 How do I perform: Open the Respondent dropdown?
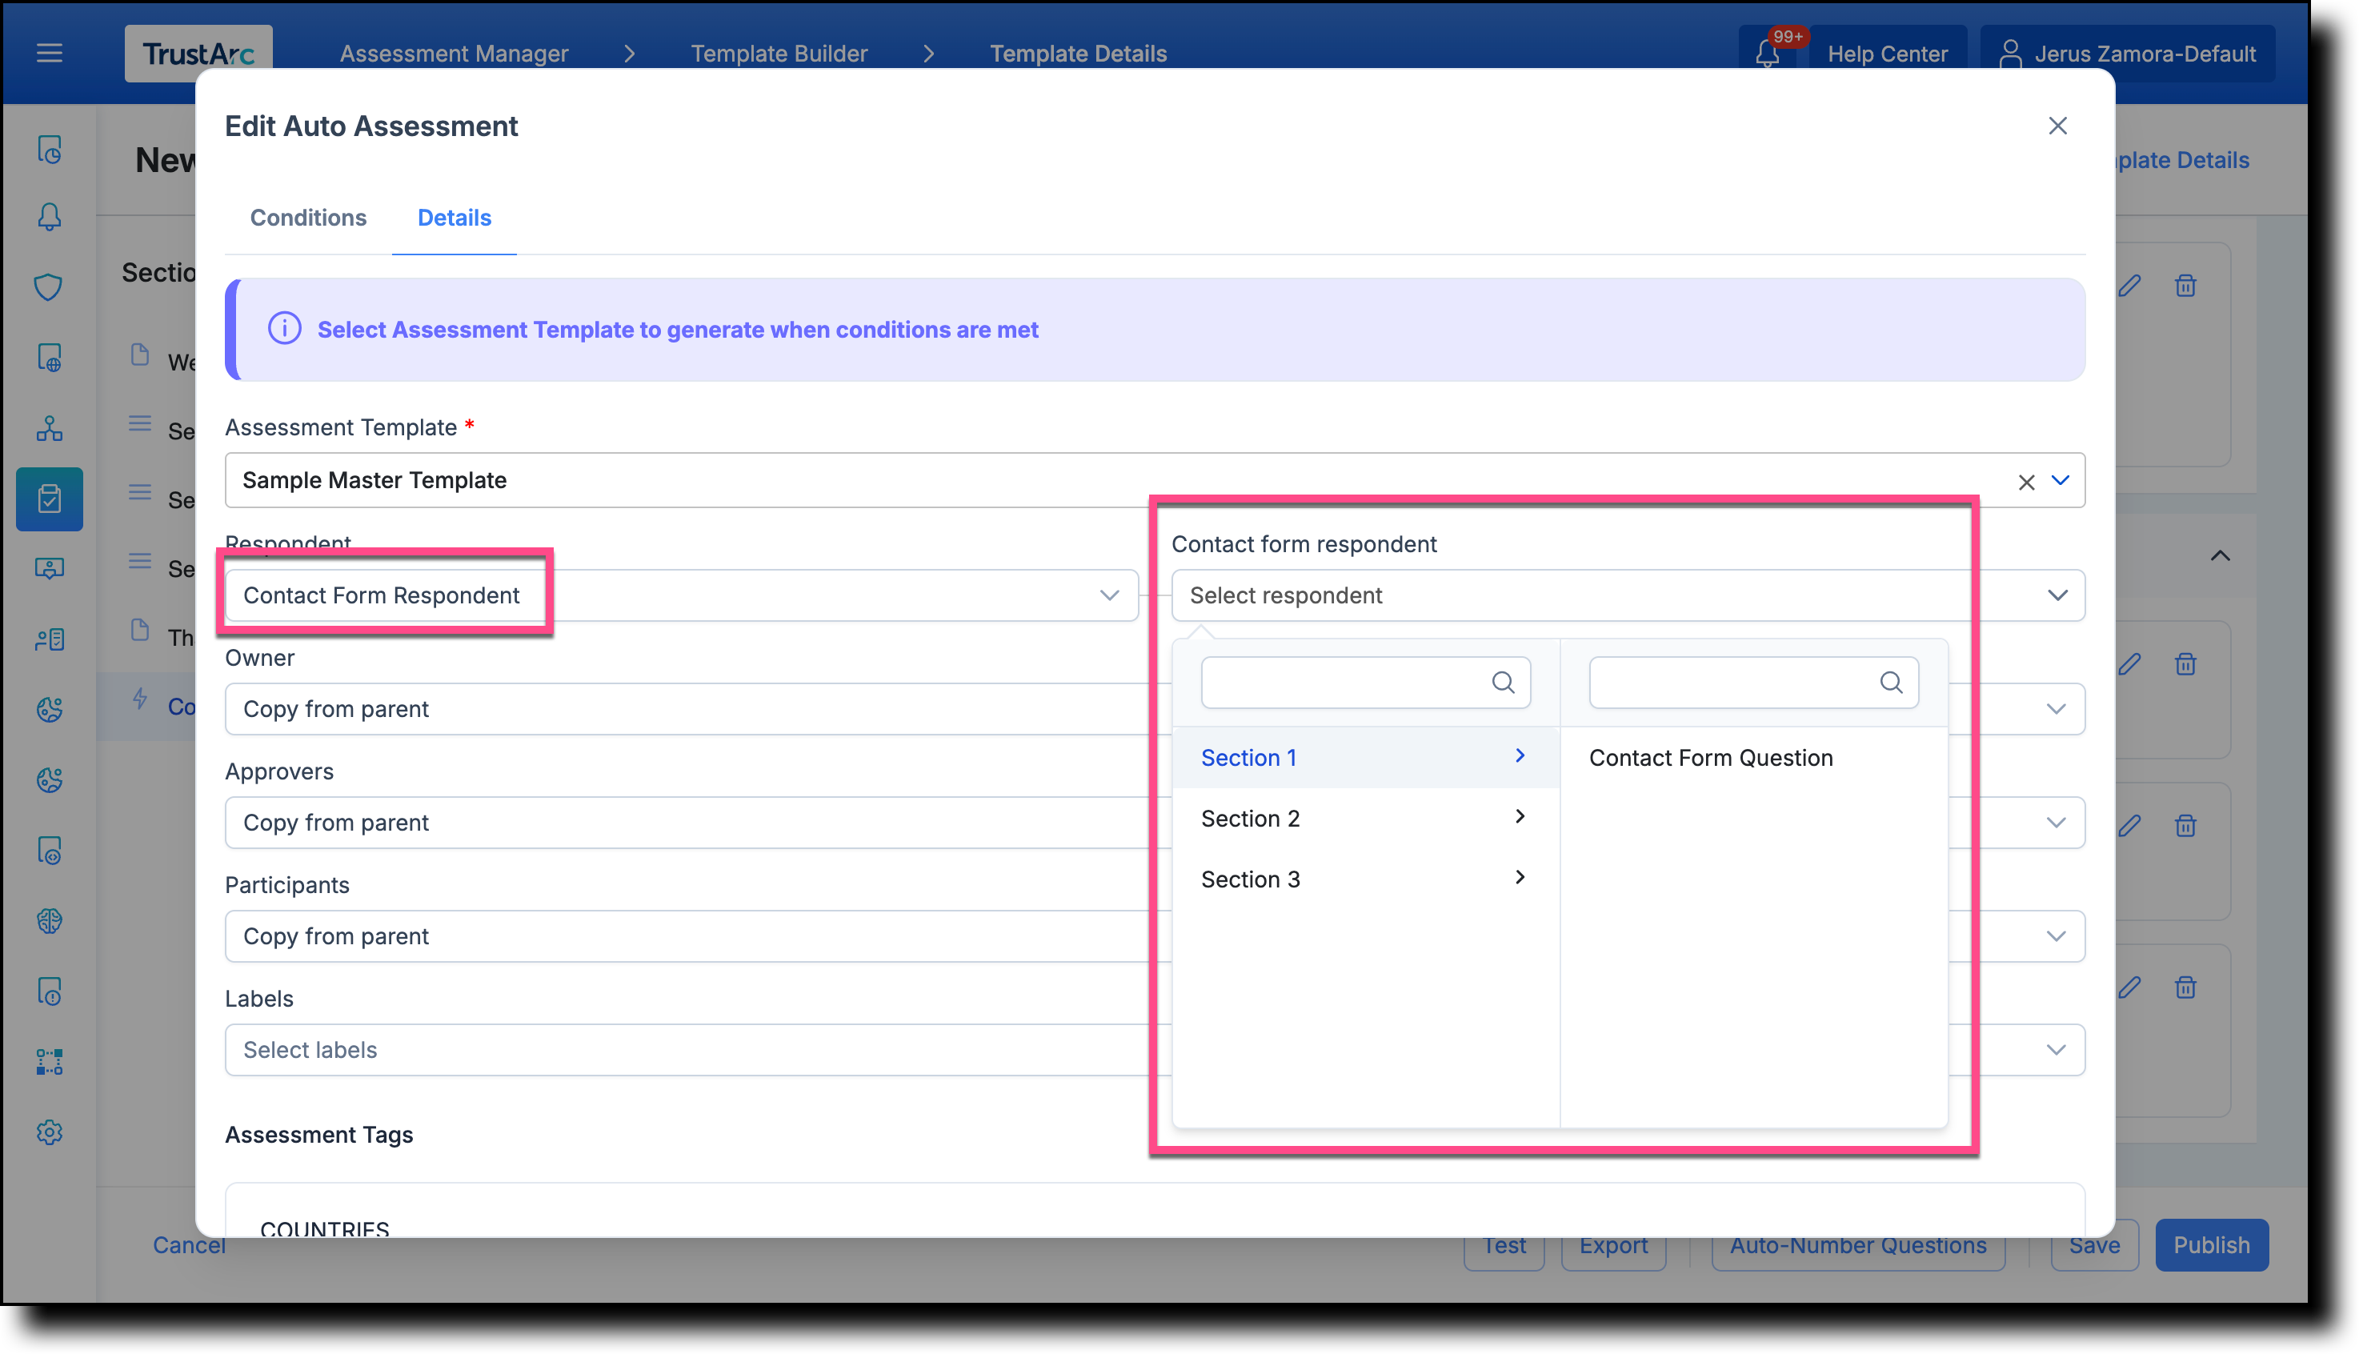682,595
